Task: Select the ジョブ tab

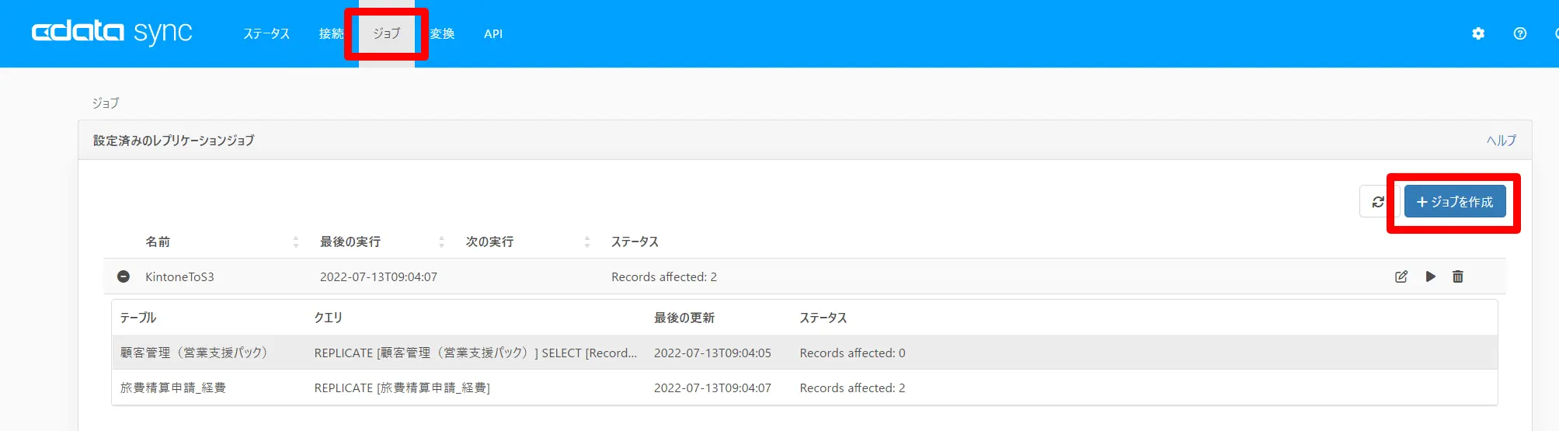Action: [386, 33]
